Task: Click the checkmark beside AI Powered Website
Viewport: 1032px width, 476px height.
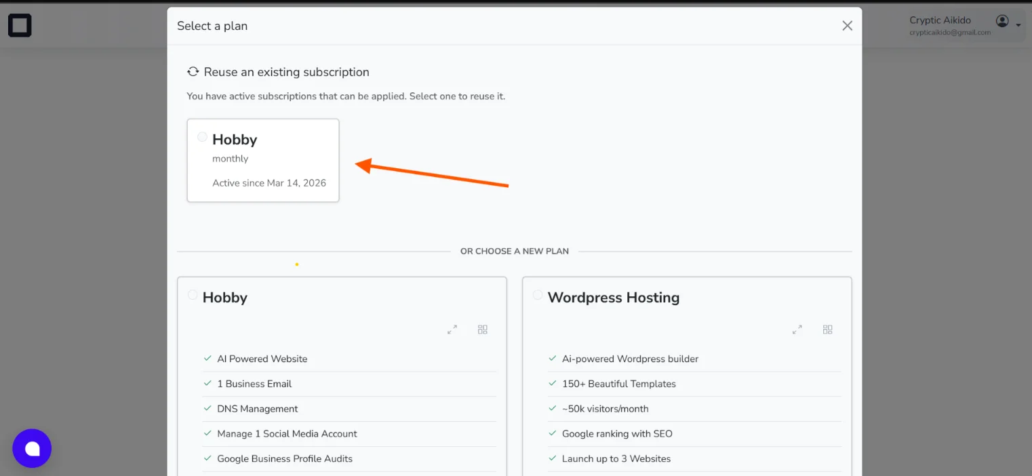Action: point(207,358)
